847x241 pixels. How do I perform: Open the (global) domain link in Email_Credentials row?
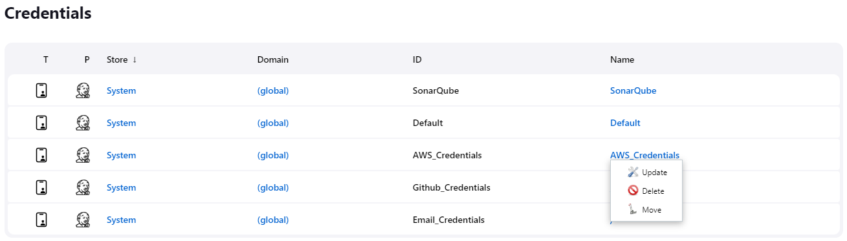pyautogui.click(x=273, y=220)
